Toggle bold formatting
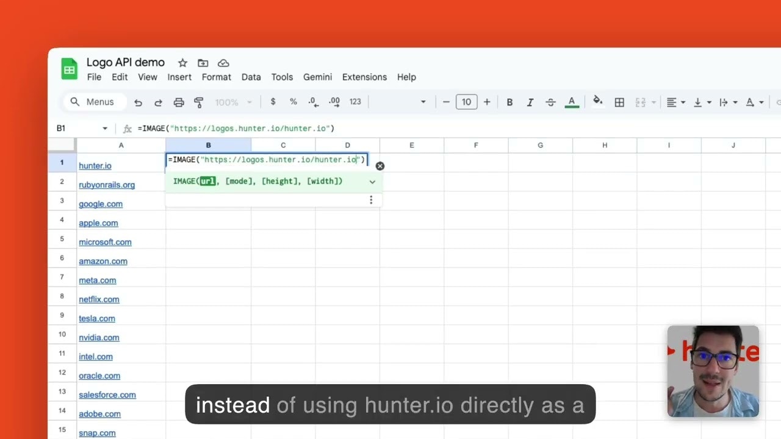The width and height of the screenshot is (781, 439). (509, 102)
